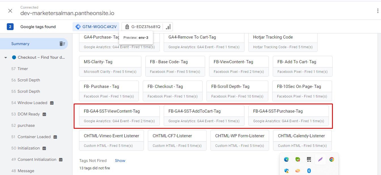Open the three-dot more options menu
381x175 pixels.
pos(377,11)
